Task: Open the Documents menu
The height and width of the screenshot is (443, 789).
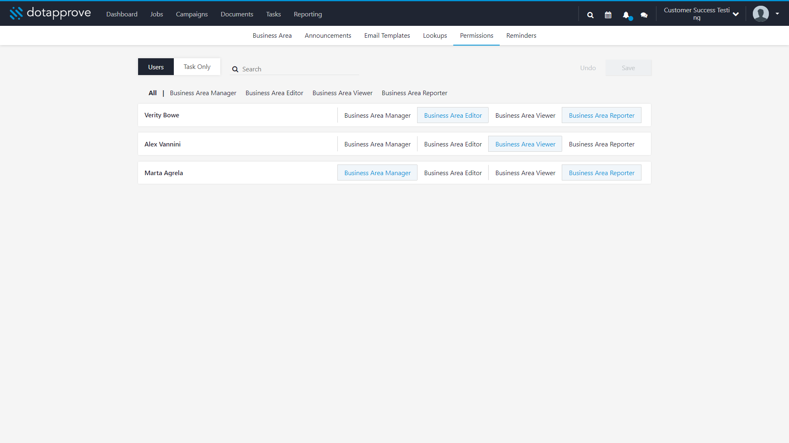Action: 237,14
